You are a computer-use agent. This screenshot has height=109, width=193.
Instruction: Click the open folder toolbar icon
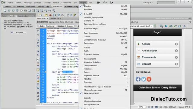(46, 15)
